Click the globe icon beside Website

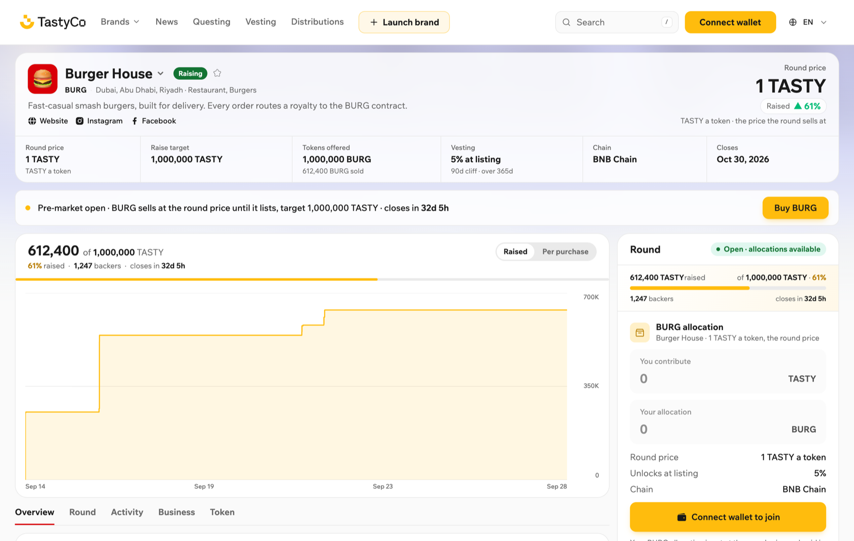point(32,121)
